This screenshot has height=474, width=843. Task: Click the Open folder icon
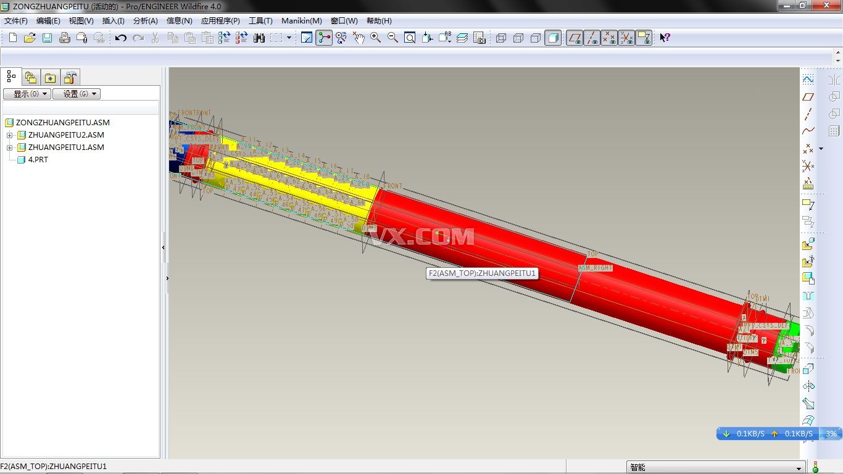30,38
